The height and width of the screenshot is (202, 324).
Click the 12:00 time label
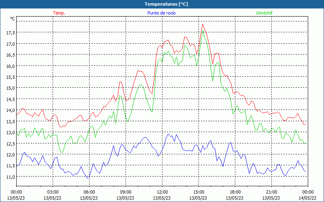pyautogui.click(x=162, y=192)
